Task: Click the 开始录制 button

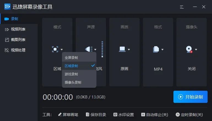Action: (190, 97)
